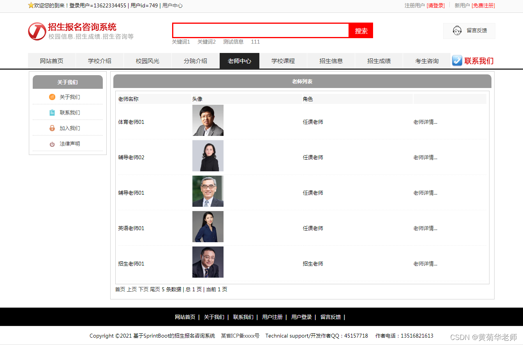Click the photo of 体育老师01
Image resolution: width=523 pixels, height=345 pixels.
pos(208,120)
